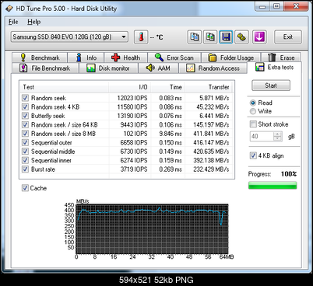Click the Transfer column header
Screen dimensions: 313x286
tap(209, 87)
